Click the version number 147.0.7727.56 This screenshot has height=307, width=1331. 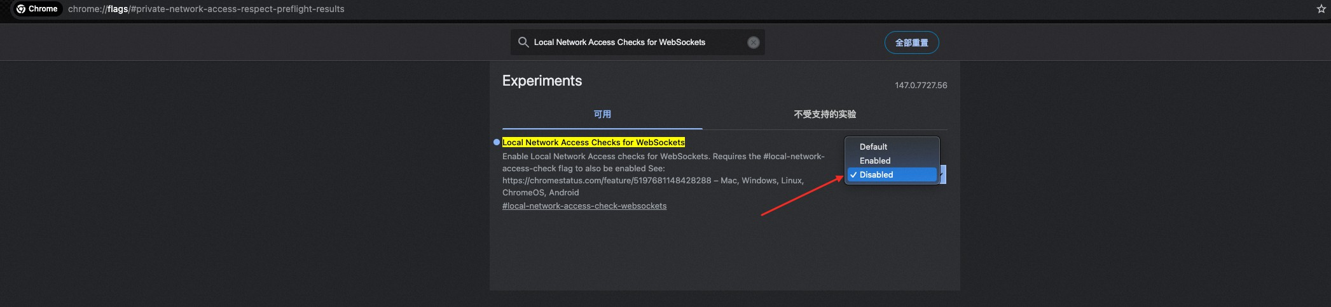(x=921, y=85)
